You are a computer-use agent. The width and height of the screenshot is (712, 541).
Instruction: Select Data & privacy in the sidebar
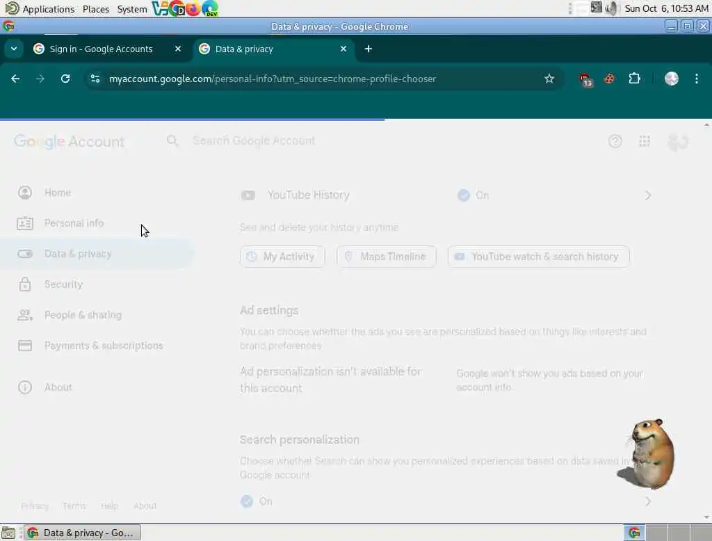coord(97,254)
